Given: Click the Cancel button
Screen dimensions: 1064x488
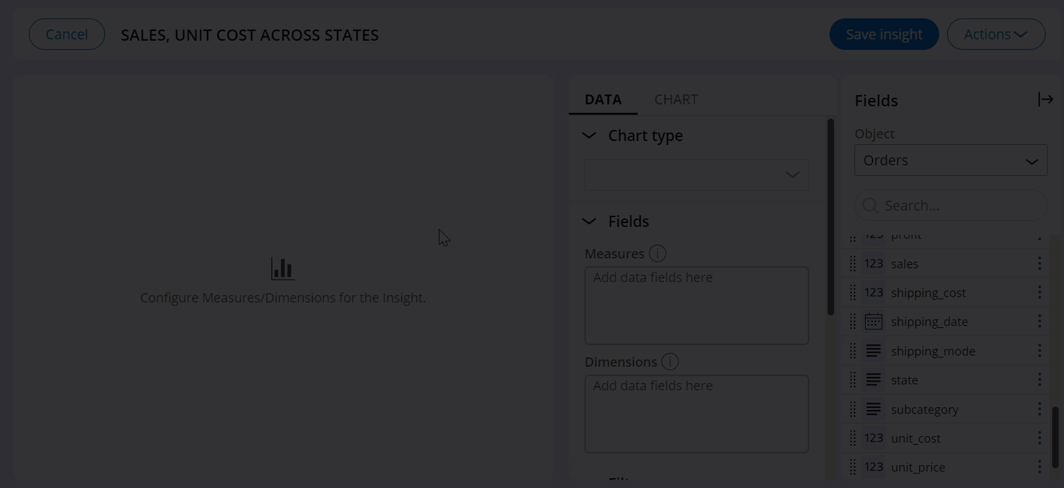Looking at the screenshot, I should [x=67, y=34].
